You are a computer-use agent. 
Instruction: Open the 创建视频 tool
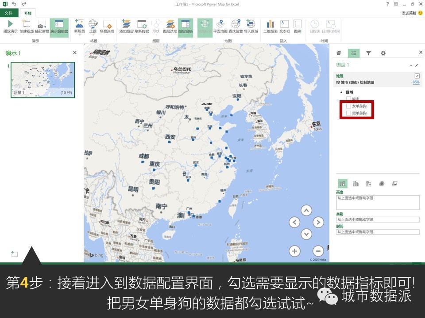(27, 26)
